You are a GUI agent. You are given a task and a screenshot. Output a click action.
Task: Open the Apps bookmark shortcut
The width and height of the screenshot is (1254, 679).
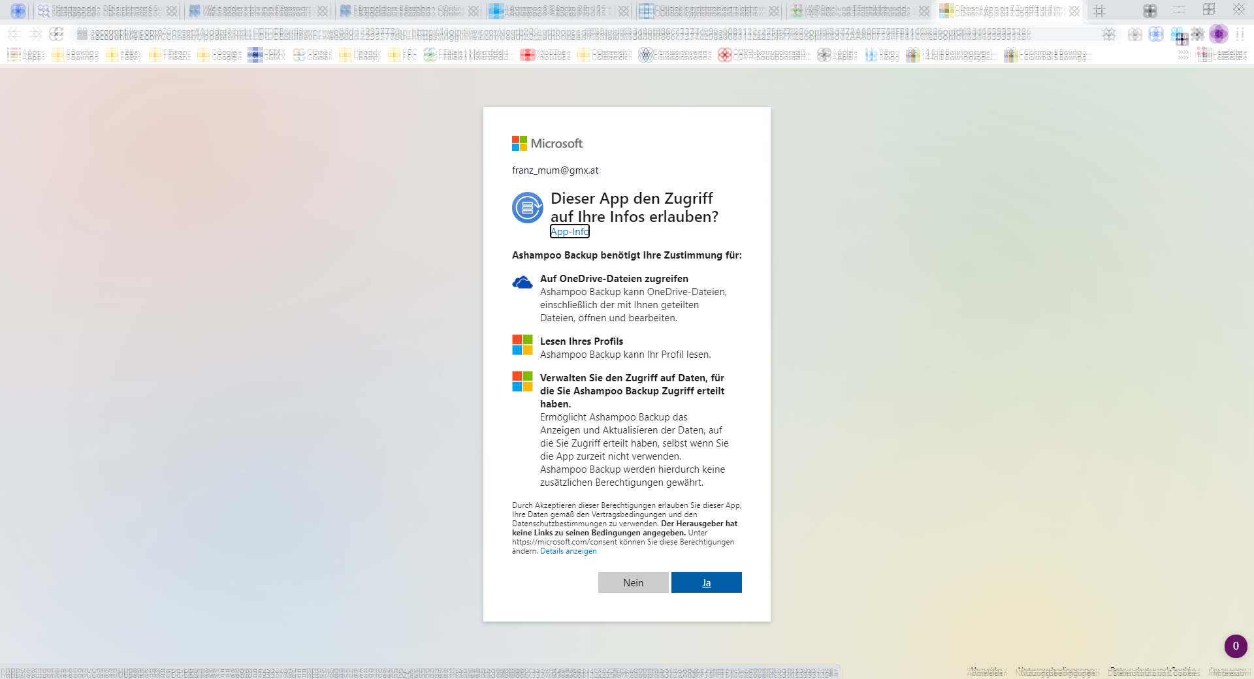click(x=26, y=55)
